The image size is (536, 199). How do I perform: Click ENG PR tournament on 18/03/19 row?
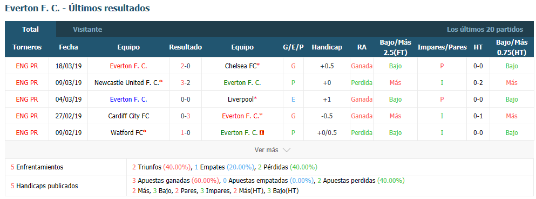click(x=27, y=66)
